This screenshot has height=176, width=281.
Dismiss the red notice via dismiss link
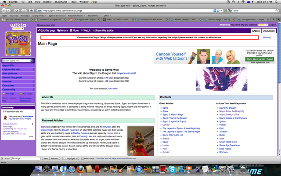click(267, 37)
